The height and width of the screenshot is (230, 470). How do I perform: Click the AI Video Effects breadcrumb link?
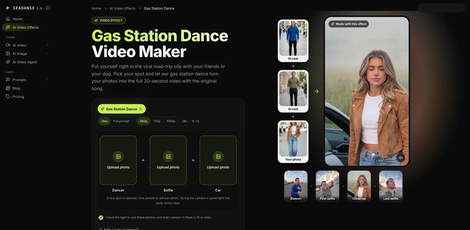(122, 8)
